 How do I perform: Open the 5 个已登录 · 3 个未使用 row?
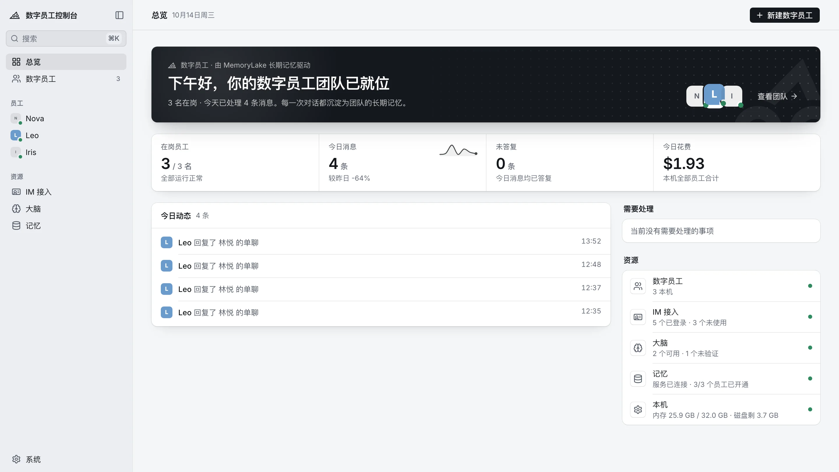721,317
